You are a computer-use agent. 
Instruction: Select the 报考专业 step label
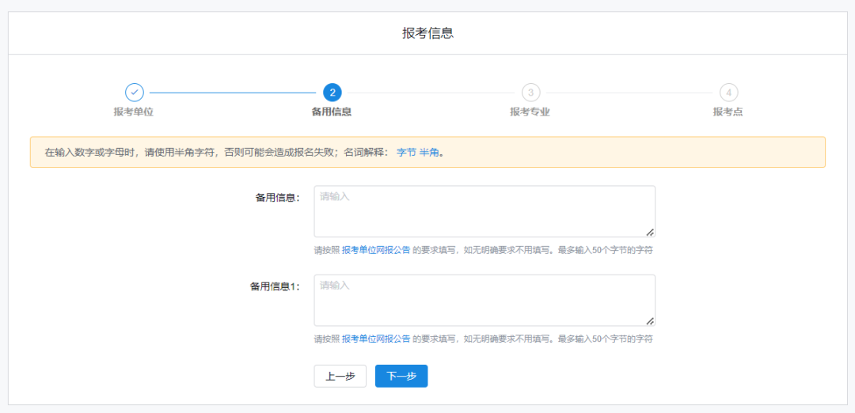click(530, 112)
